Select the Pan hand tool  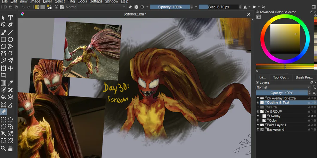point(11,149)
